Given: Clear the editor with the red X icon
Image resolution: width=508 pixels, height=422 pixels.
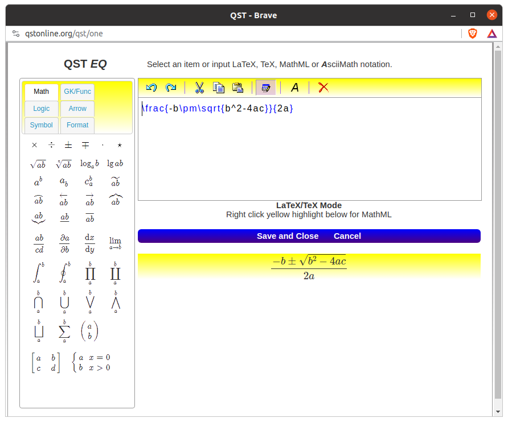Looking at the screenshot, I should (x=323, y=88).
